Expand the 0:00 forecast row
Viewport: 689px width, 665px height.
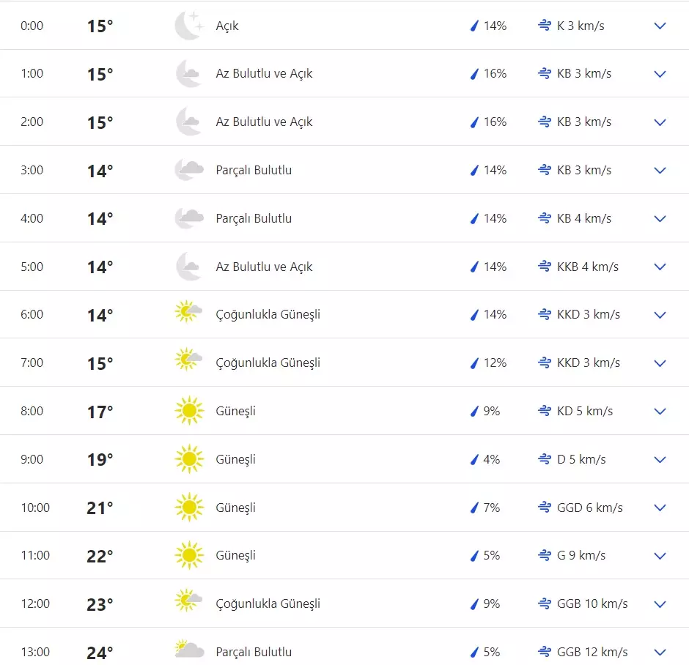tap(659, 25)
